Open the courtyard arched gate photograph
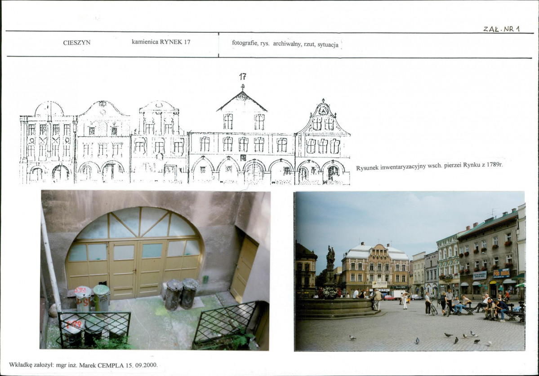Viewport: 539px width, 376px height. tap(155, 271)
